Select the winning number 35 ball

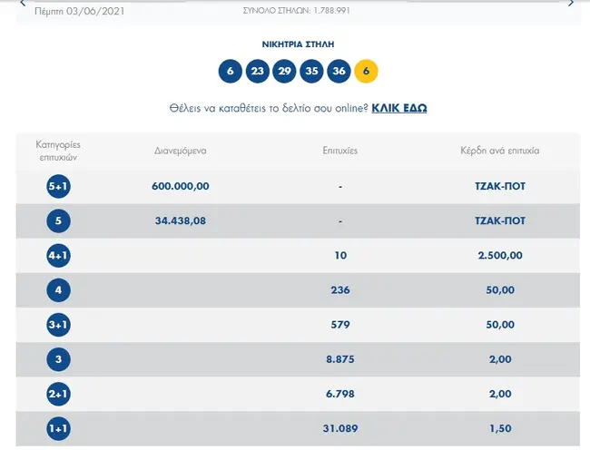click(x=312, y=72)
